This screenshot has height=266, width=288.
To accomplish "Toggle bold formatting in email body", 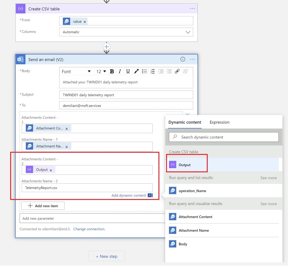I will click(x=112, y=71).
